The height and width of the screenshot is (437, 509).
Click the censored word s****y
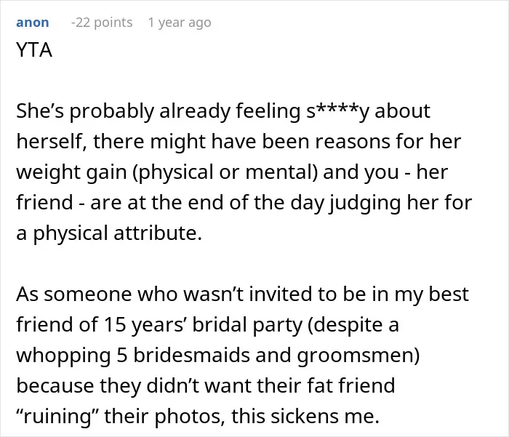pos(338,111)
